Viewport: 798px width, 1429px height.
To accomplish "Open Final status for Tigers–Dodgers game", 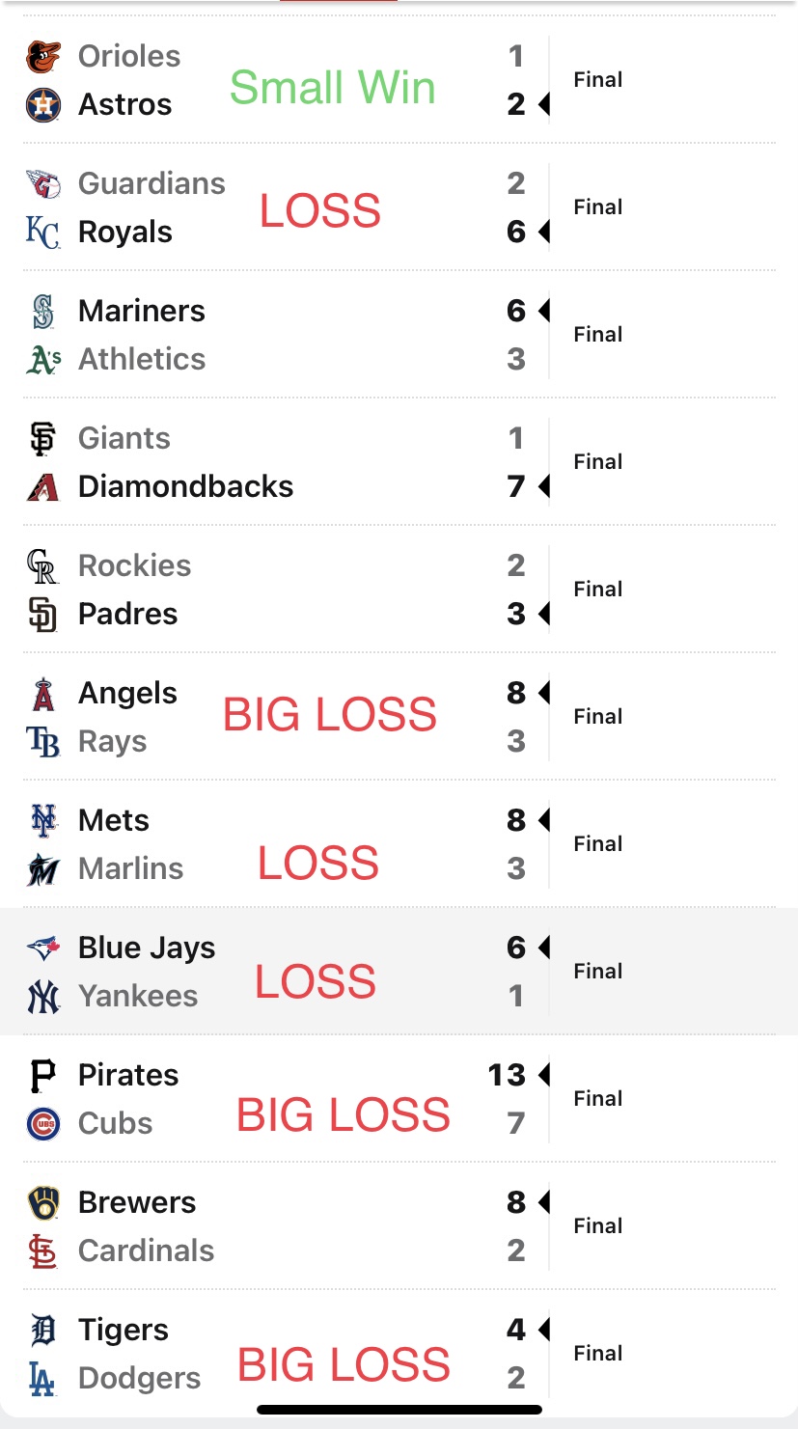I will point(598,1354).
